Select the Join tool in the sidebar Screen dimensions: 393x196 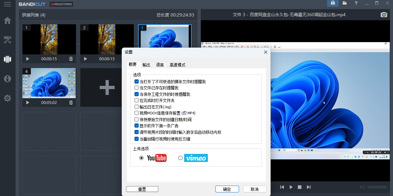click(7, 59)
